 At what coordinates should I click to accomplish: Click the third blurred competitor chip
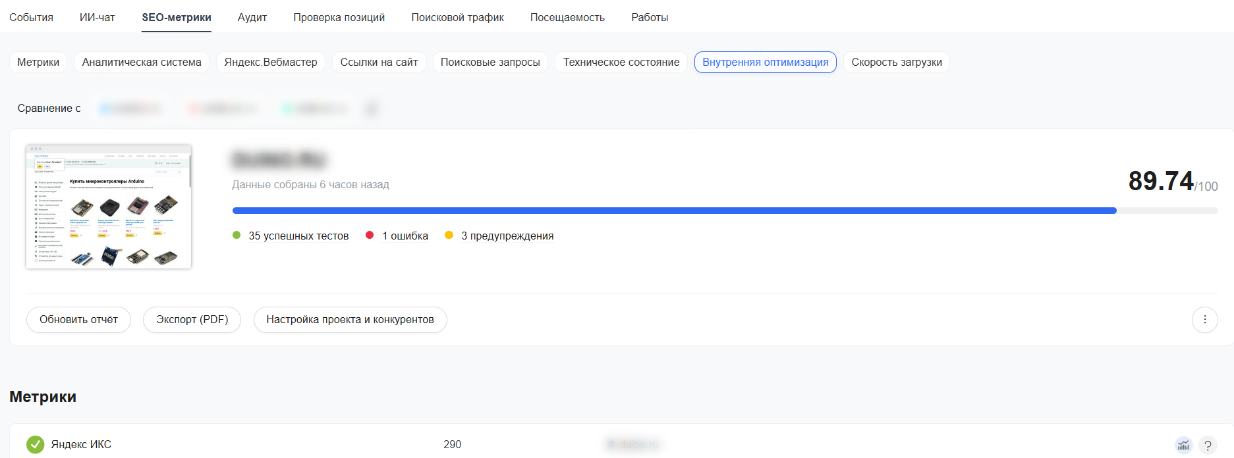[315, 109]
